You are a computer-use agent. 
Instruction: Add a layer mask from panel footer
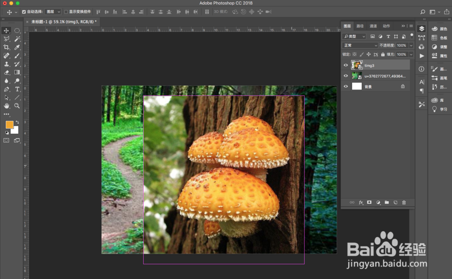coord(369,203)
